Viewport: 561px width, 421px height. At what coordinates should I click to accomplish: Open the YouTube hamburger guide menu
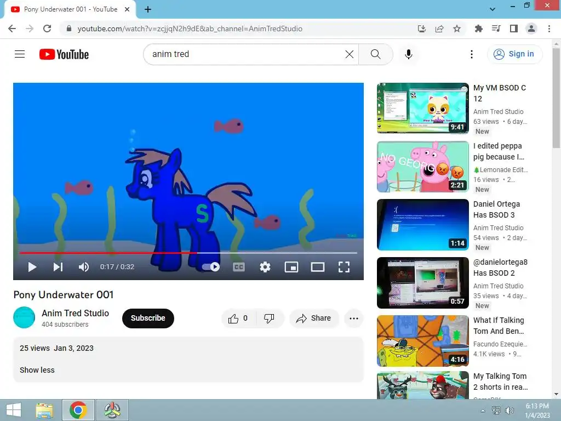[20, 54]
